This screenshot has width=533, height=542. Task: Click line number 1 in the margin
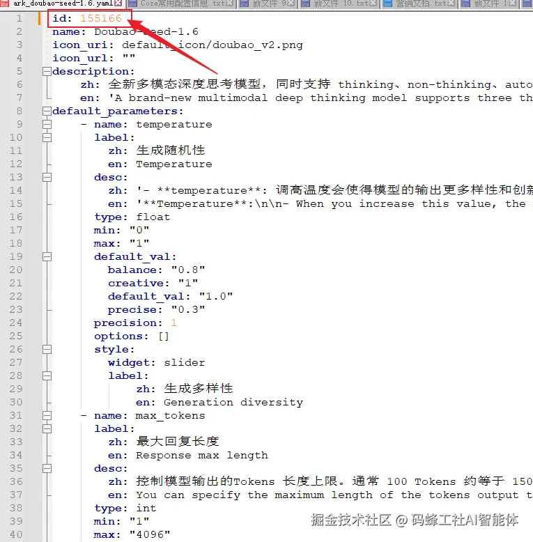(x=20, y=18)
